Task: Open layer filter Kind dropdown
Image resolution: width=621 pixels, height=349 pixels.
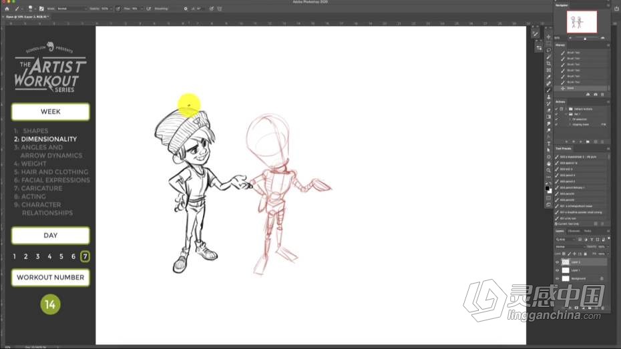Action: [x=566, y=240]
